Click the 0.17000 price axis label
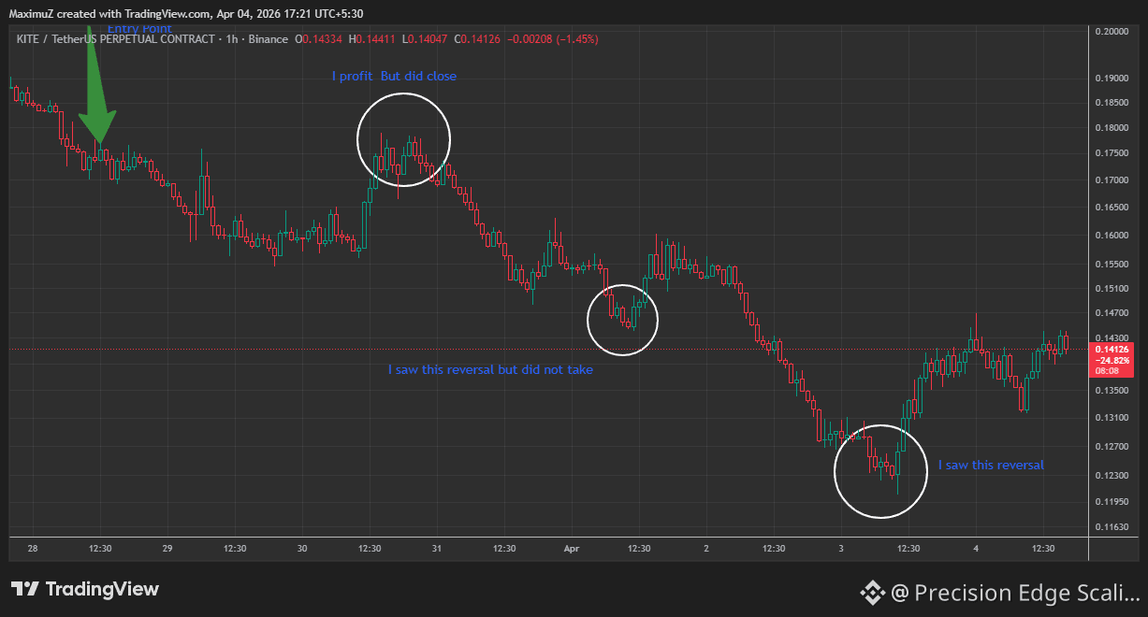This screenshot has height=617, width=1148. 1111,179
